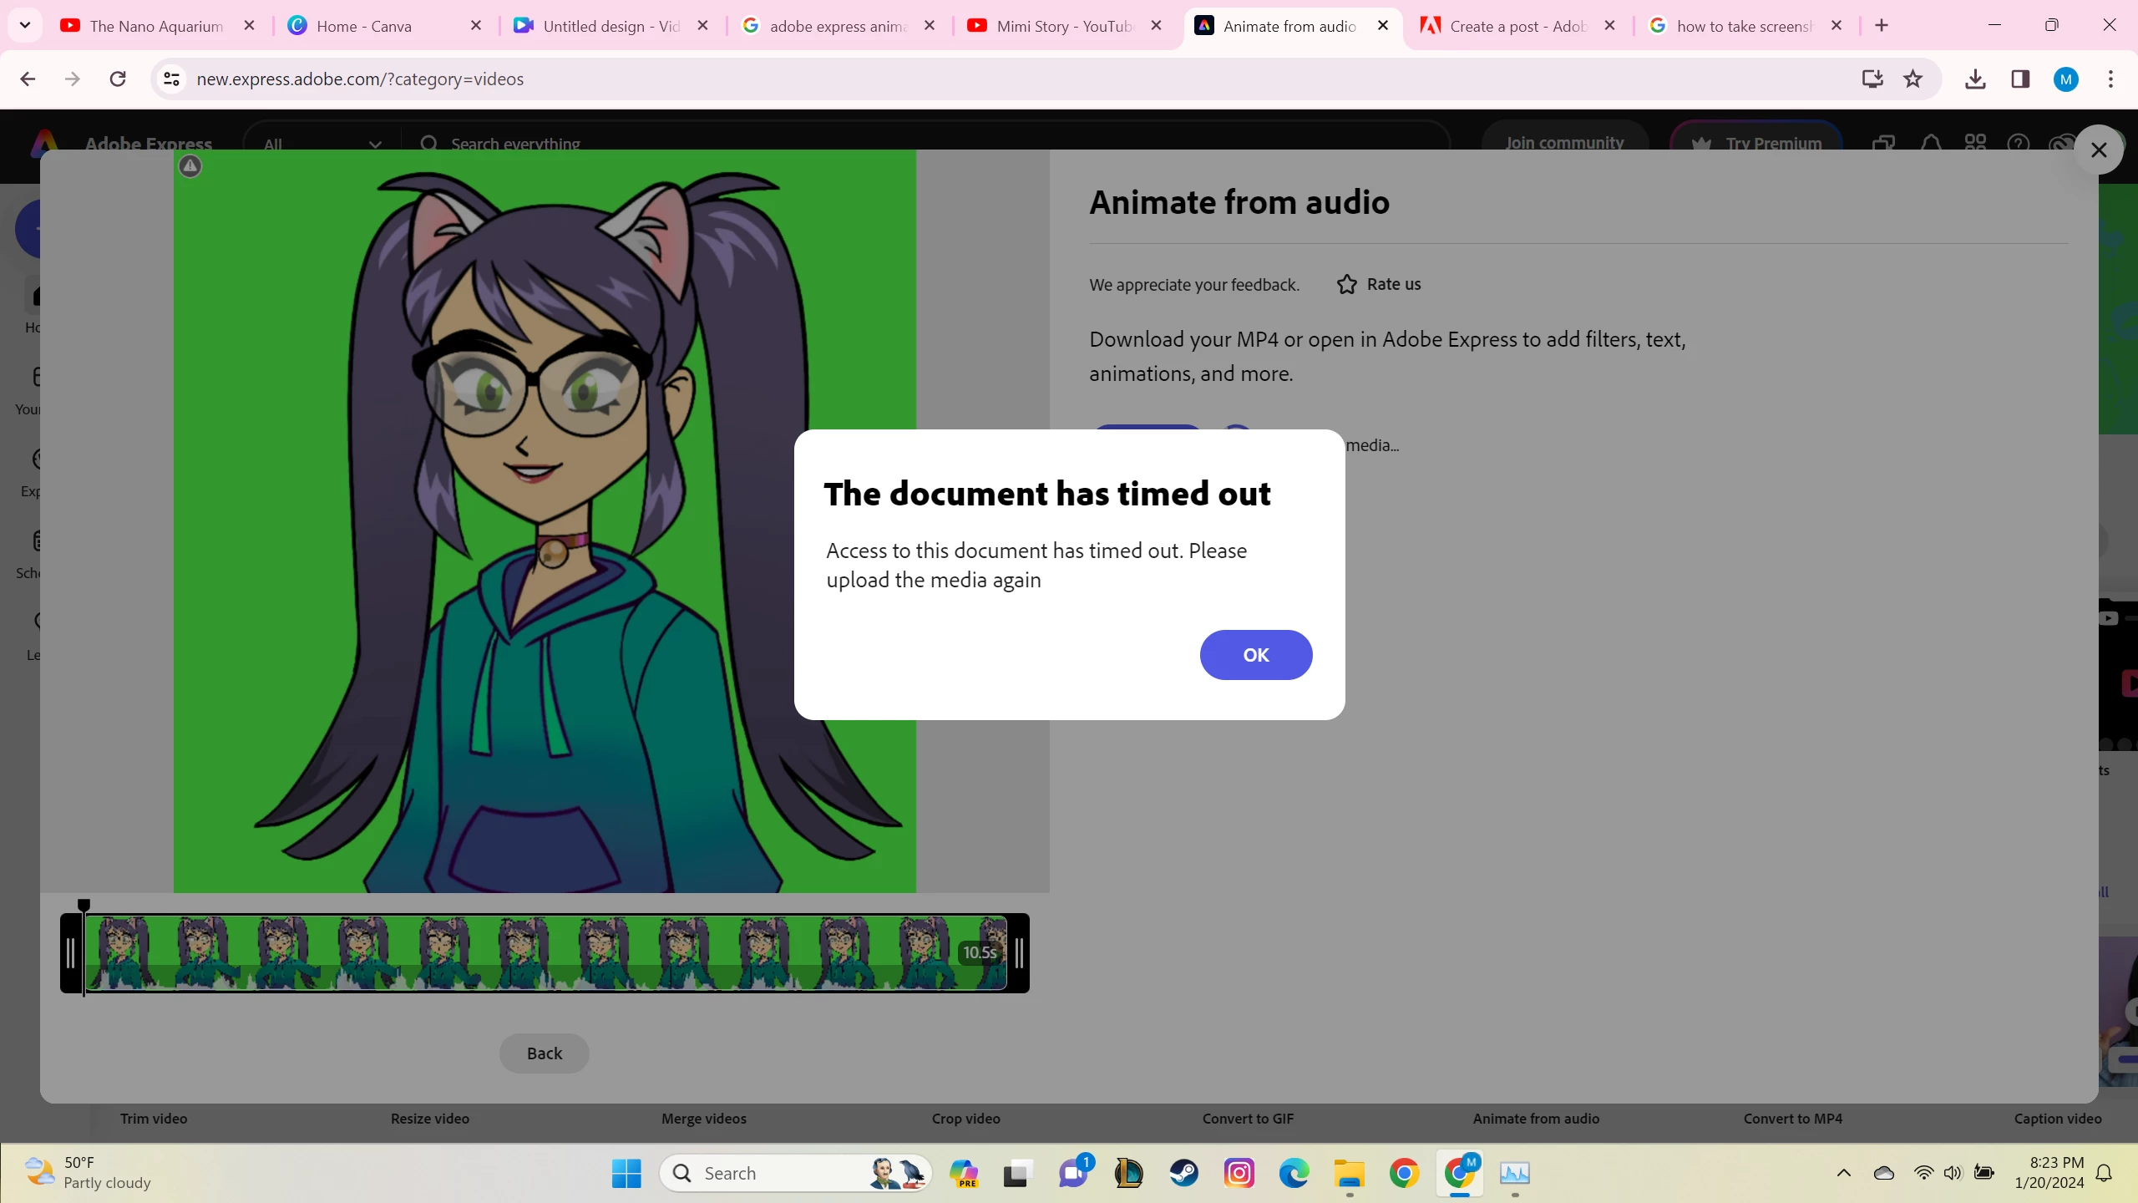Open Chrome side panel icon
Screen dimensions: 2138x1203
pos(2020,79)
